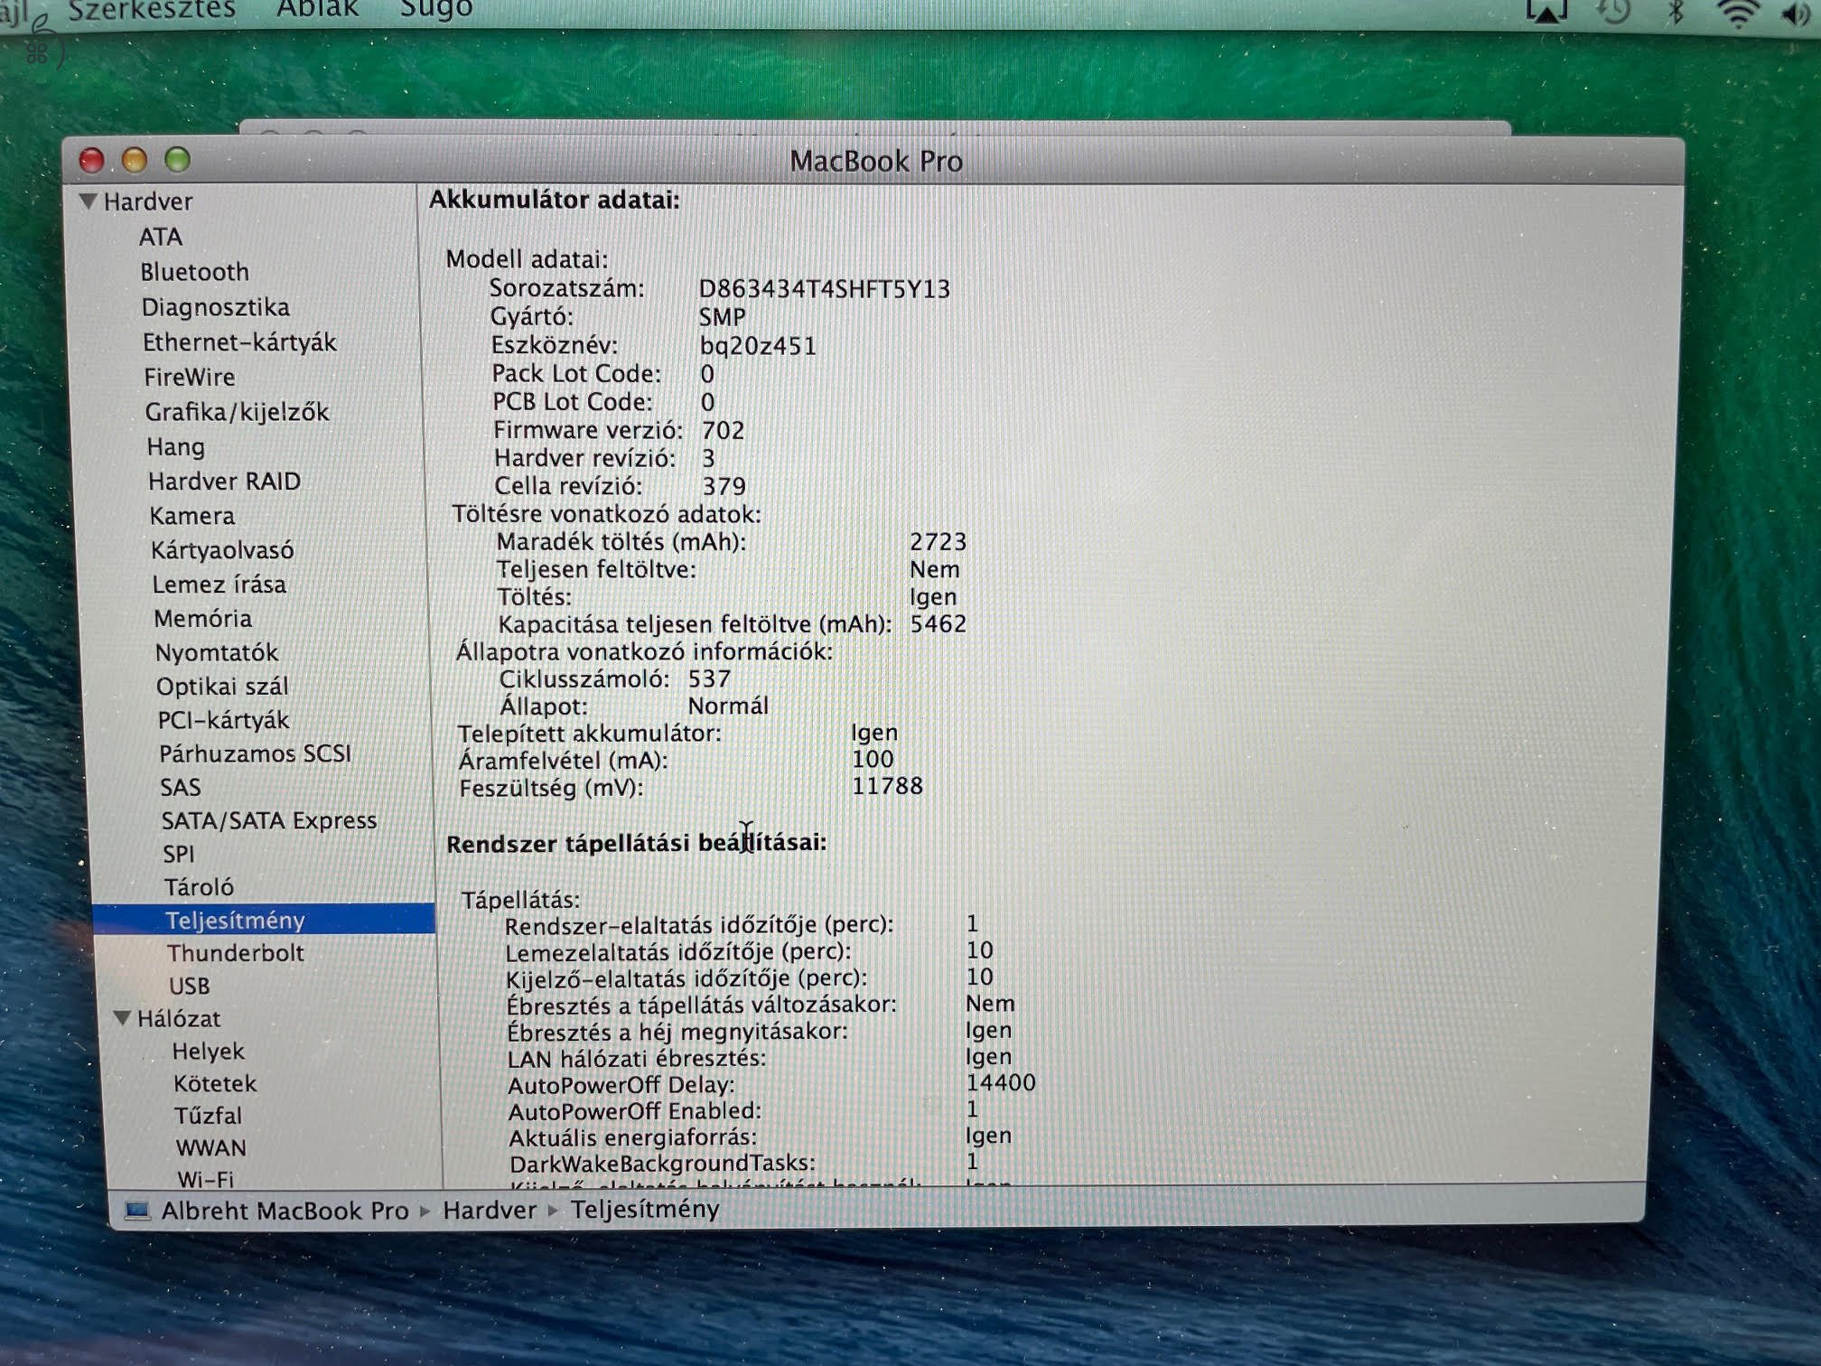This screenshot has height=1366, width=1821.
Task: Click Hardver in the path bar
Action: tap(490, 1210)
